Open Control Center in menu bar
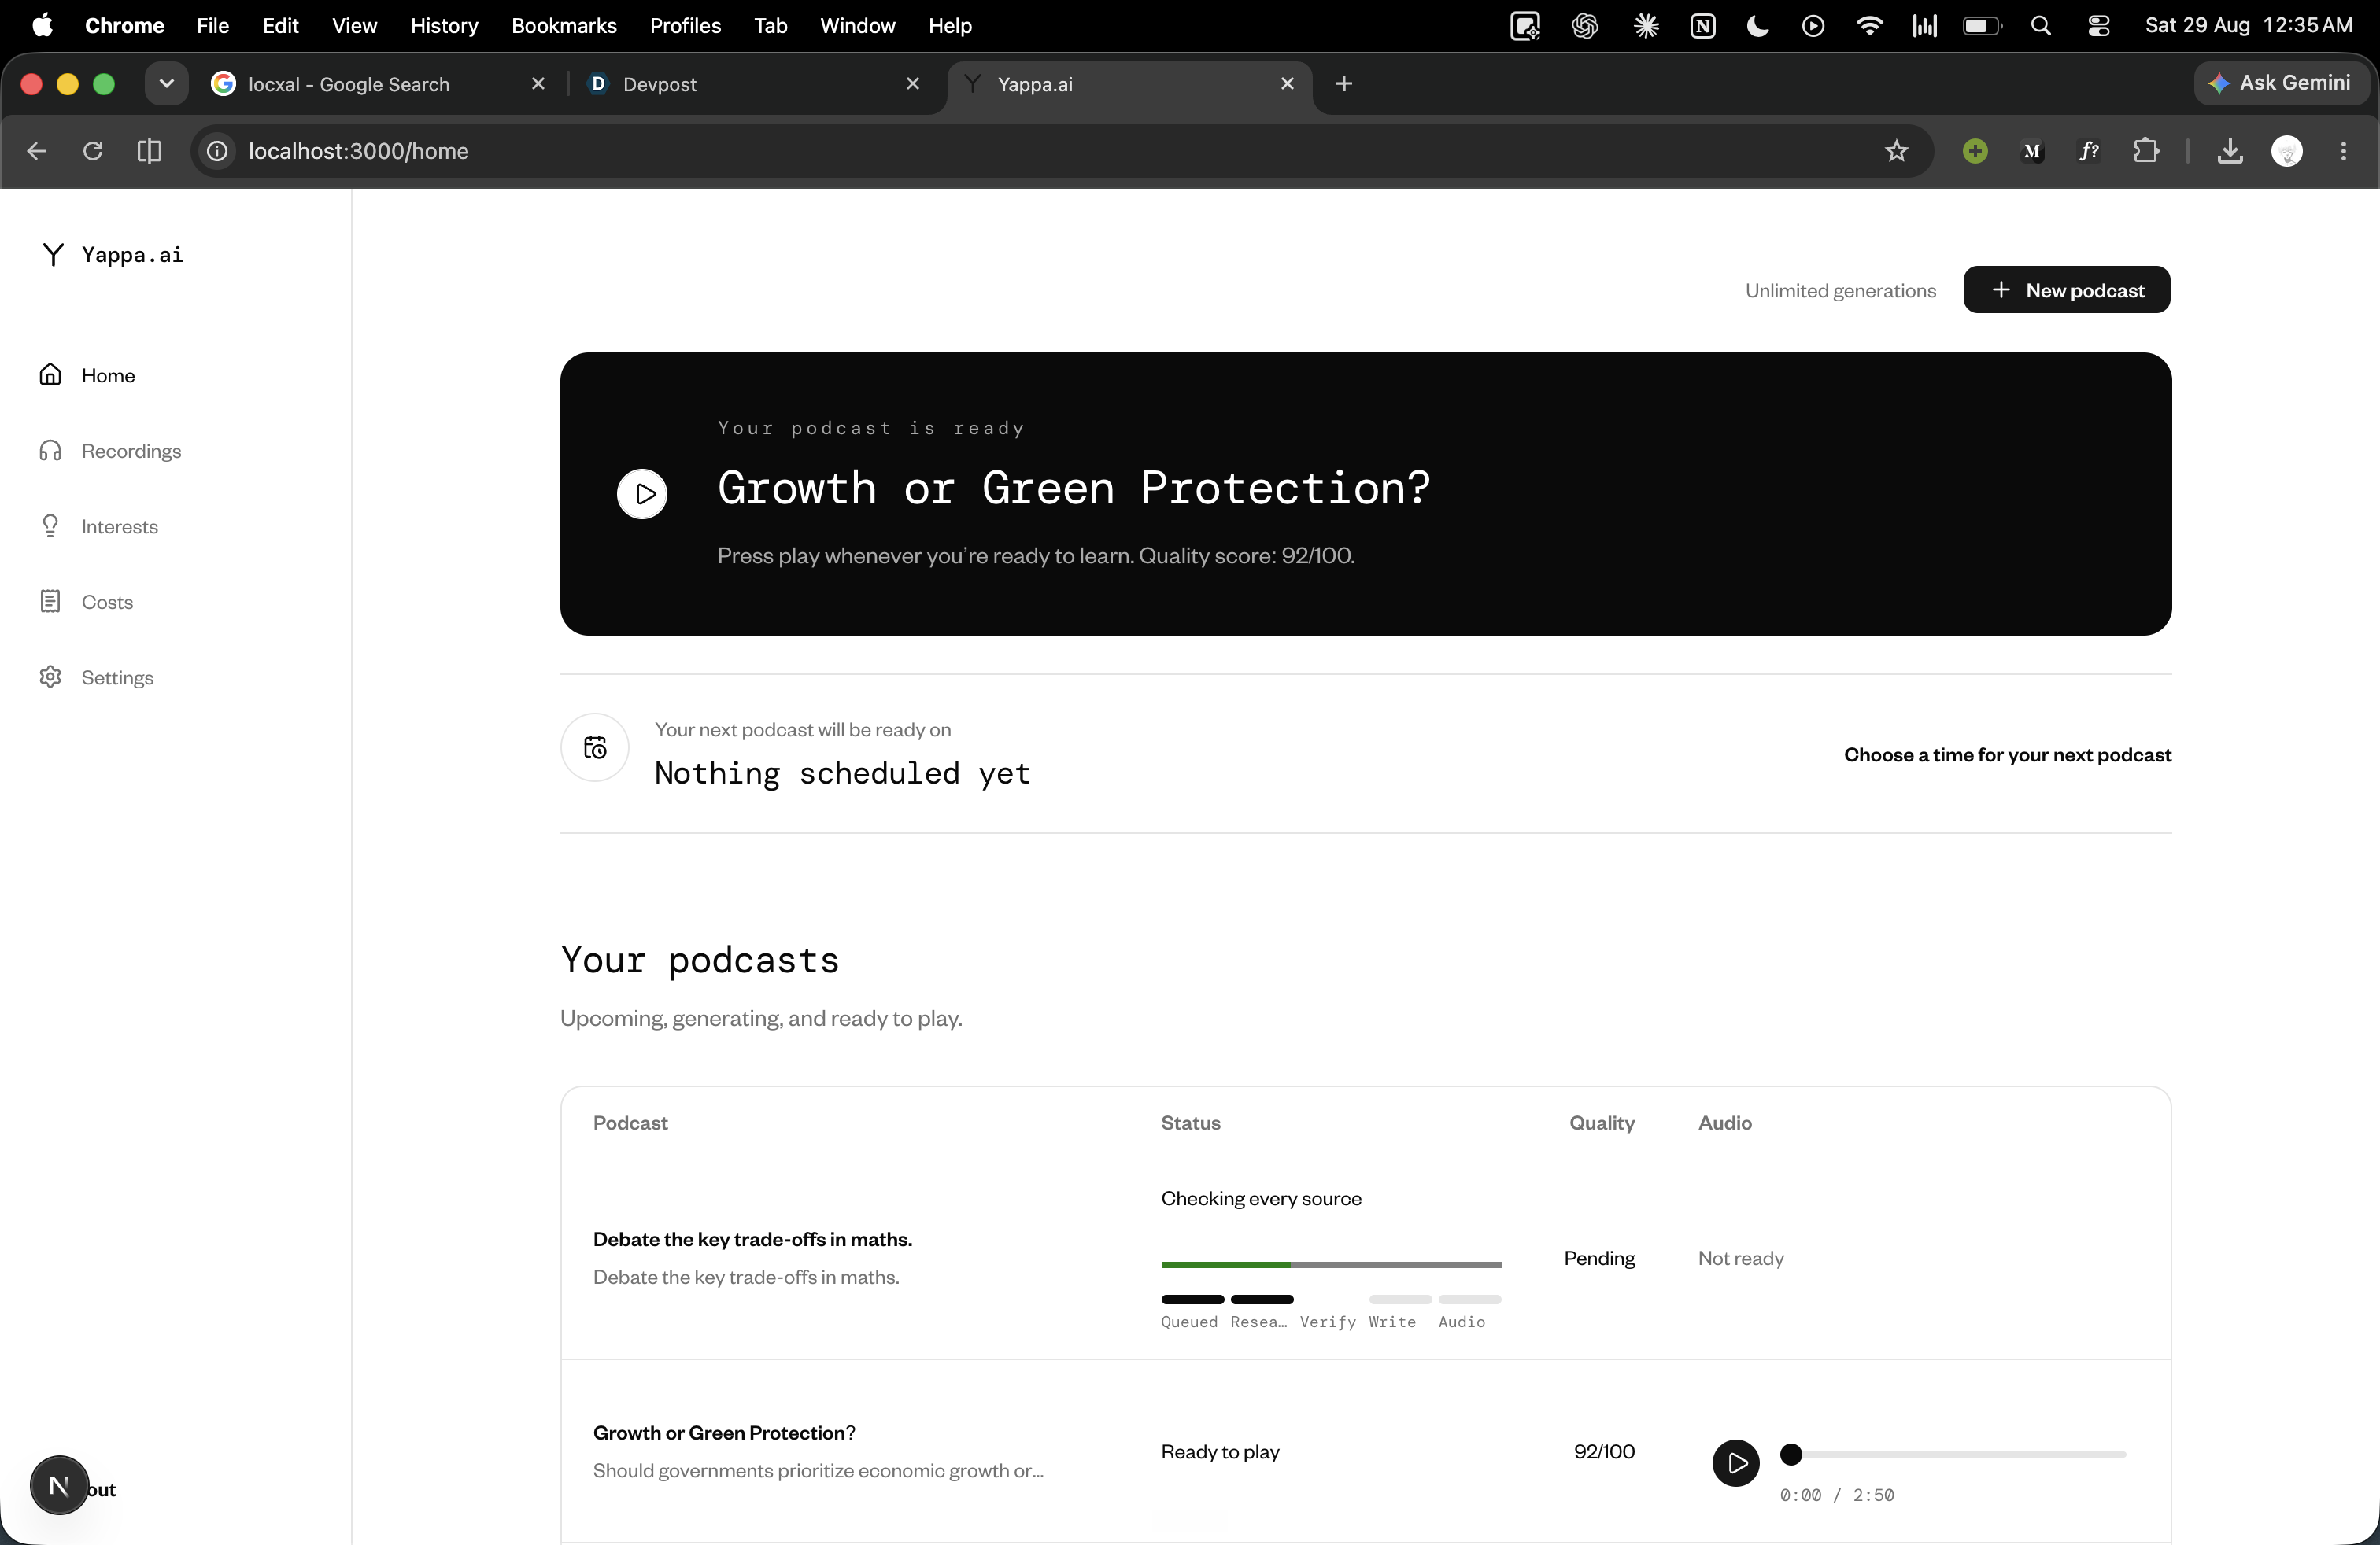The width and height of the screenshot is (2380, 1545). (2098, 26)
